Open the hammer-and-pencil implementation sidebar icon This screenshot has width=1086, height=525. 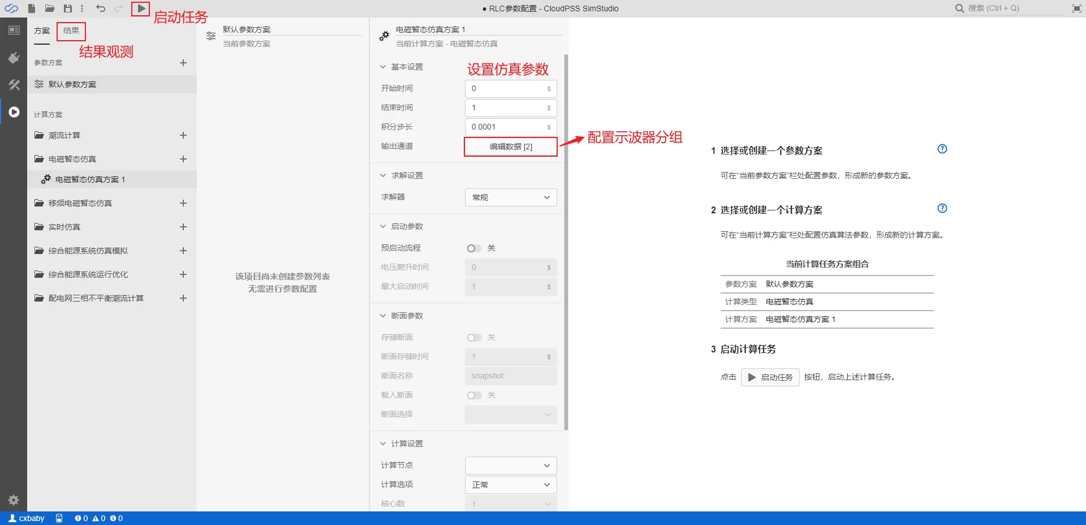tap(14, 85)
